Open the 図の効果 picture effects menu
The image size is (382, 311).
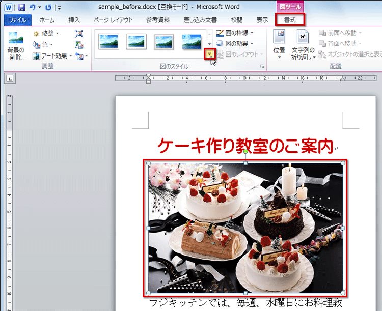point(235,44)
